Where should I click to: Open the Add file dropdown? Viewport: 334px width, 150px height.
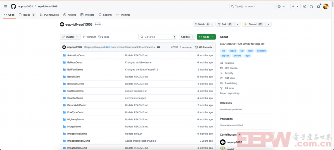click(x=187, y=37)
